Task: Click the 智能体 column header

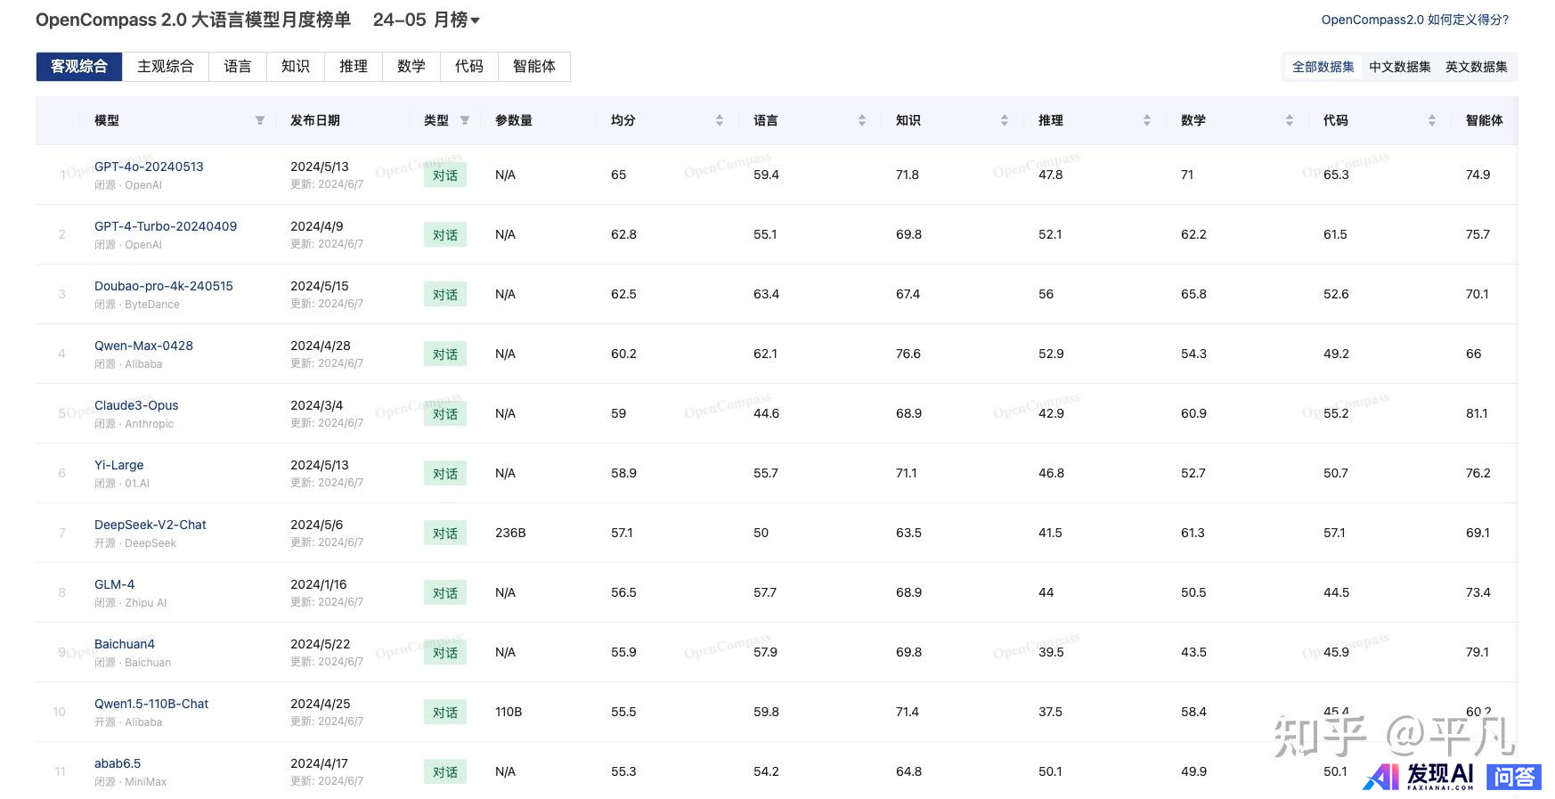Action: pos(1485,120)
